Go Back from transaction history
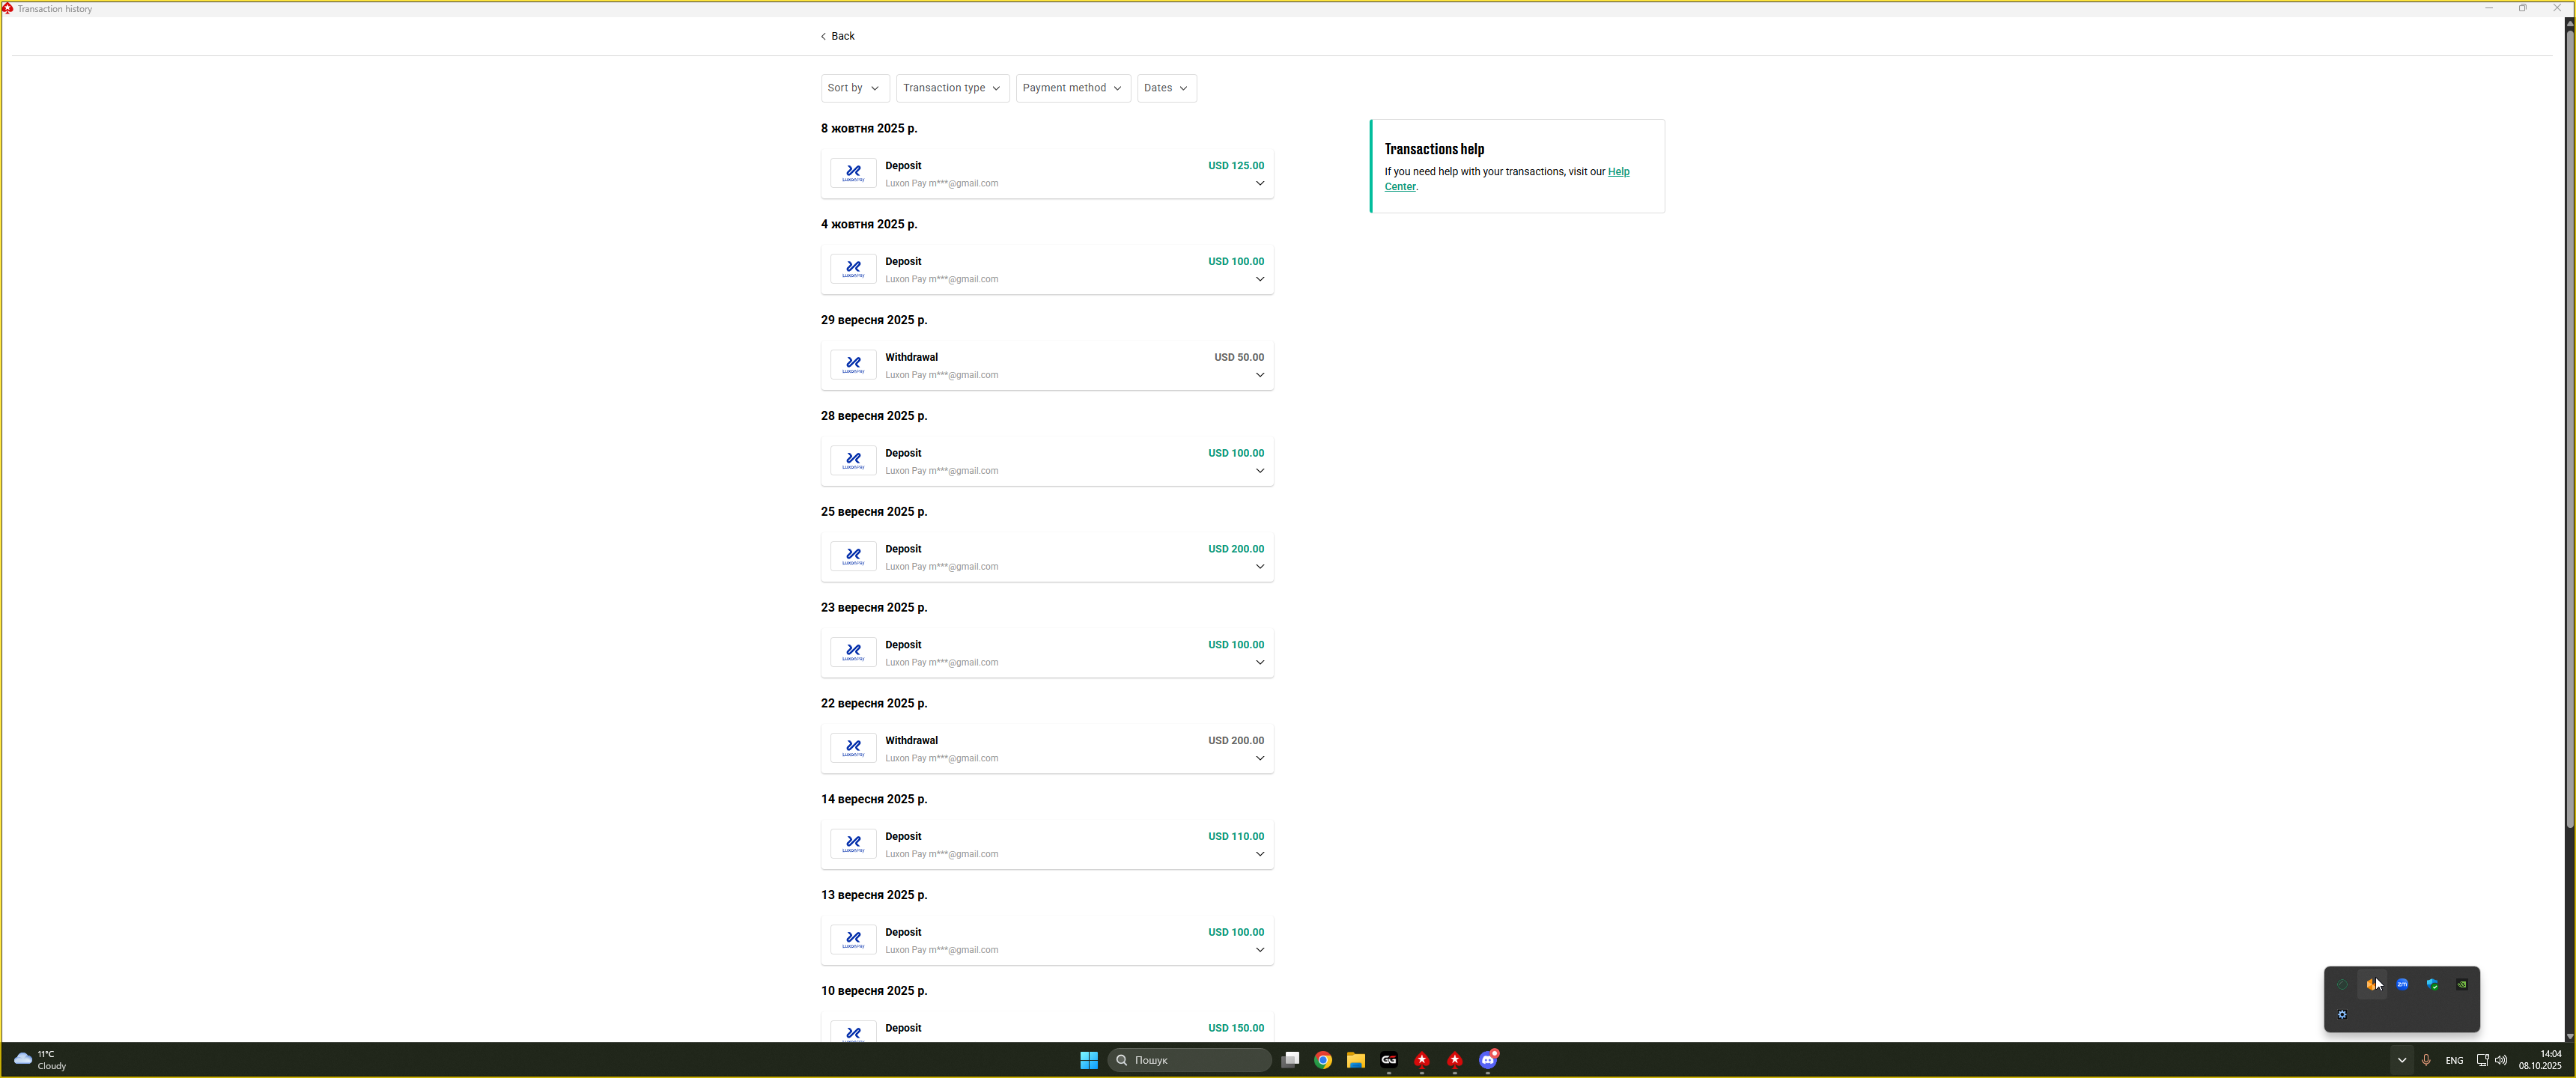This screenshot has height=1078, width=2576. [x=838, y=36]
